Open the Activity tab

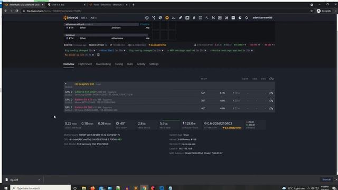click(x=141, y=64)
